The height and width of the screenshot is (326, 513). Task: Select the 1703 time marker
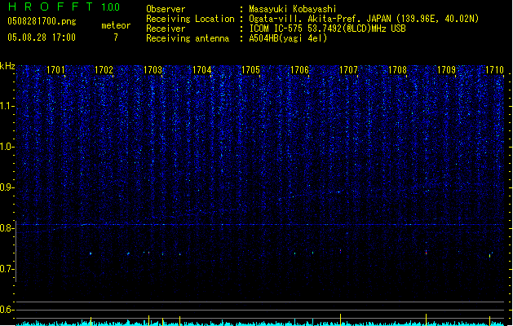[x=153, y=71]
